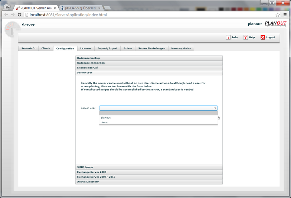Expand the License interval section
This screenshot has width=291, height=198.
(x=149, y=68)
